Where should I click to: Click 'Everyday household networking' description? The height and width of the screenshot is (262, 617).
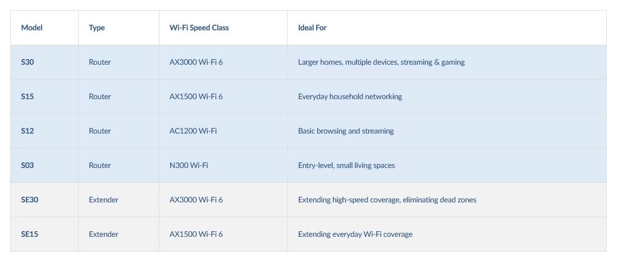[x=350, y=97]
